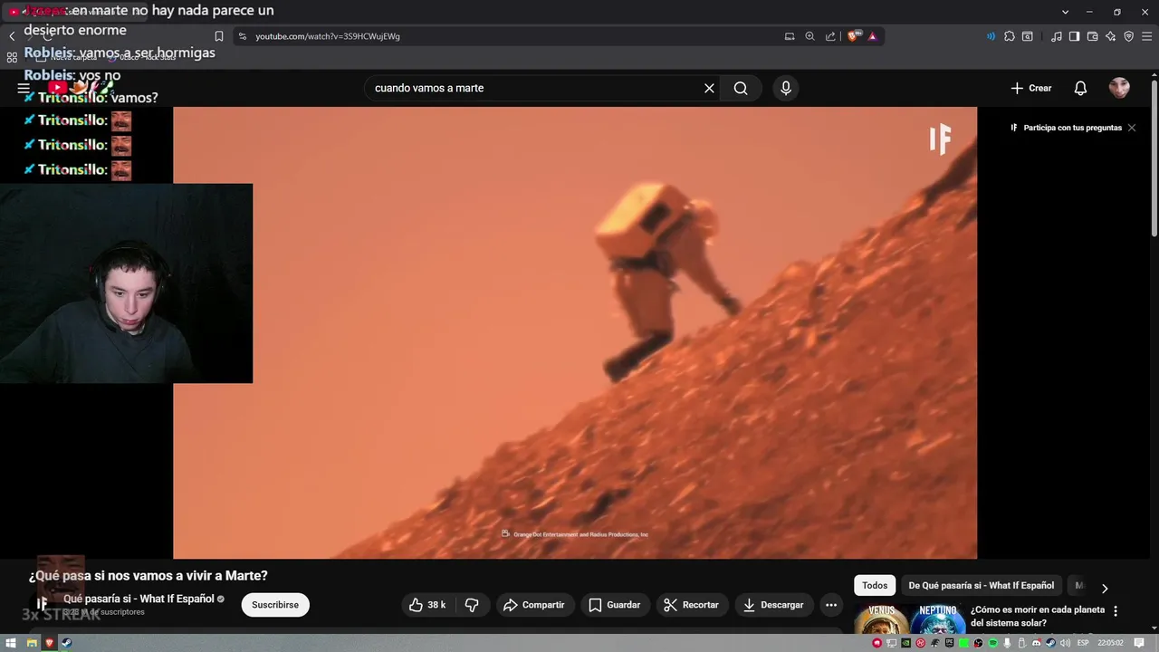The image size is (1159, 652).
Task: Open the zoom magnifier in address bar
Action: (810, 36)
